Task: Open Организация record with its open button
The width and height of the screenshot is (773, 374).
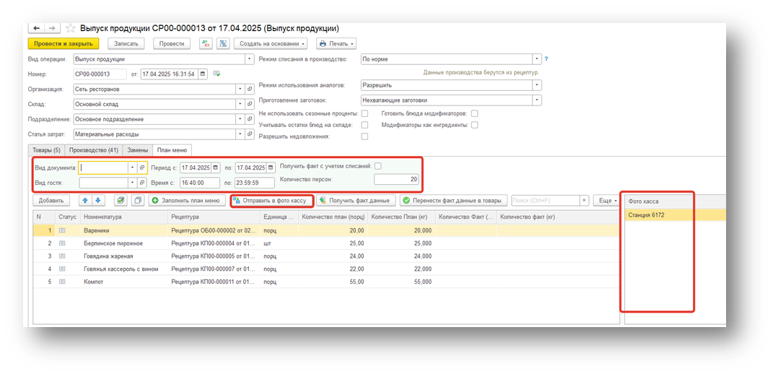Action: [x=250, y=90]
